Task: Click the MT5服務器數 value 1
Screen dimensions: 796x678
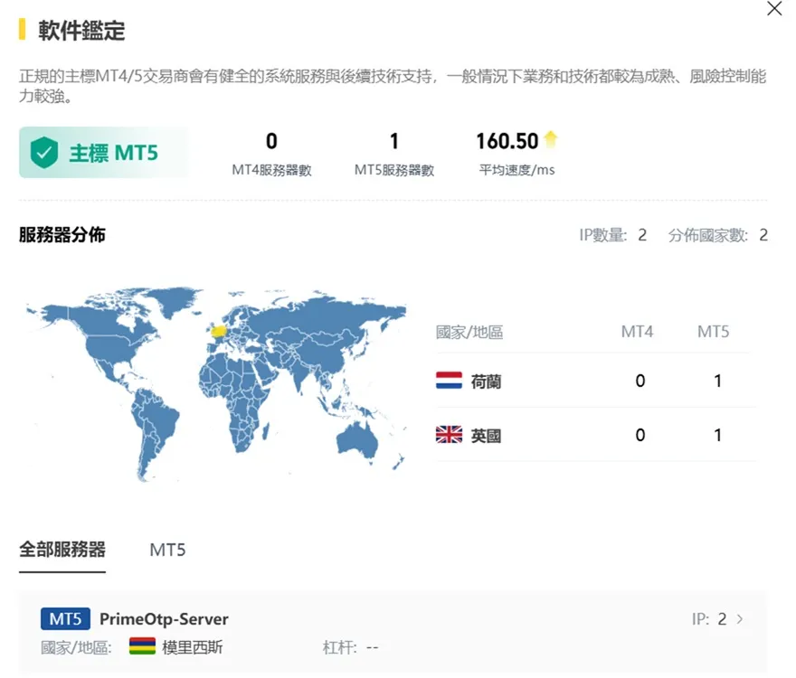Action: (x=394, y=141)
